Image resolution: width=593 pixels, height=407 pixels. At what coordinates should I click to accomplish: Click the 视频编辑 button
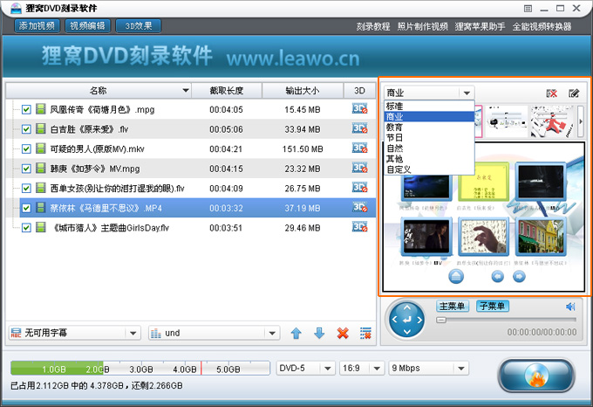pos(88,25)
